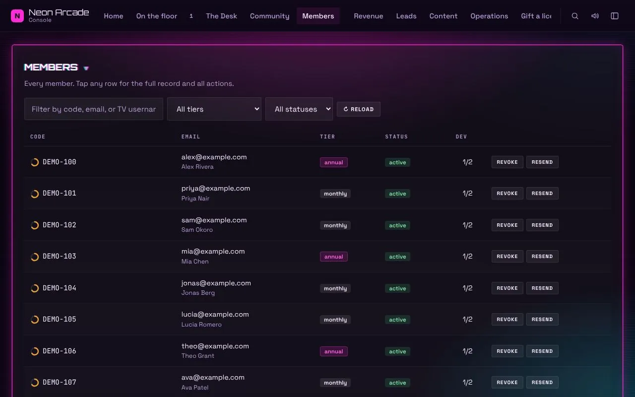This screenshot has width=635, height=397.
Task: Focus the filter by code or email field
Action: pyautogui.click(x=94, y=109)
